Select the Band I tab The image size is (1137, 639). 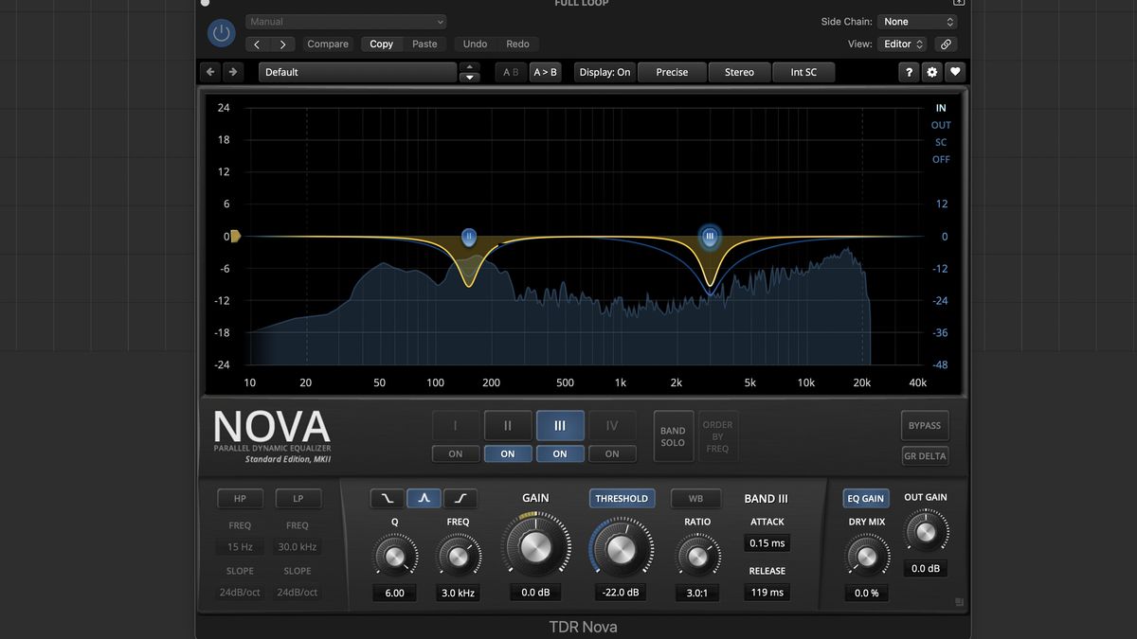(456, 425)
